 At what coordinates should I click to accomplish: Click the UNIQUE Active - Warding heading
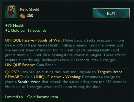[57, 77]
